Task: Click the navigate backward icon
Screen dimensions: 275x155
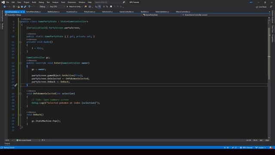Action: click(x=5, y=7)
